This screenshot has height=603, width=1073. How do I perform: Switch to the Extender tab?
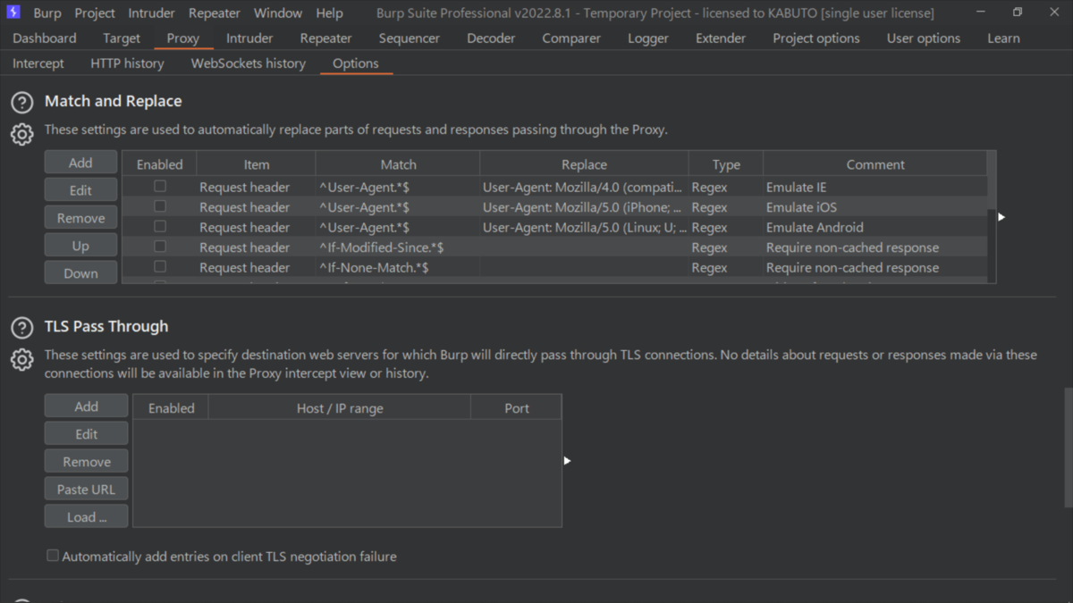(x=721, y=38)
